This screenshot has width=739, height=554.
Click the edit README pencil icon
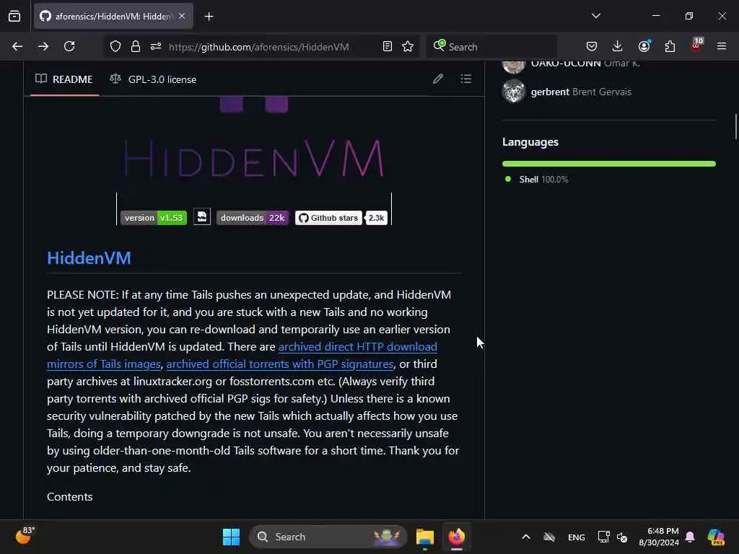pyautogui.click(x=438, y=79)
